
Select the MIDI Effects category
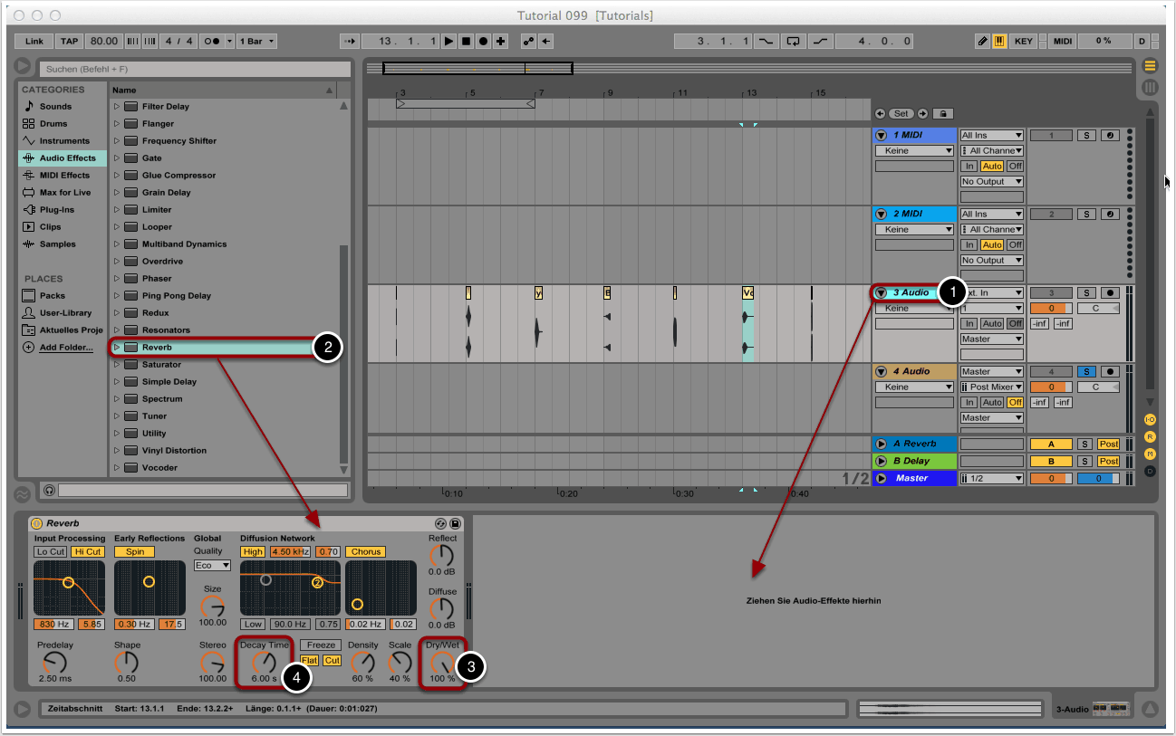(63, 176)
